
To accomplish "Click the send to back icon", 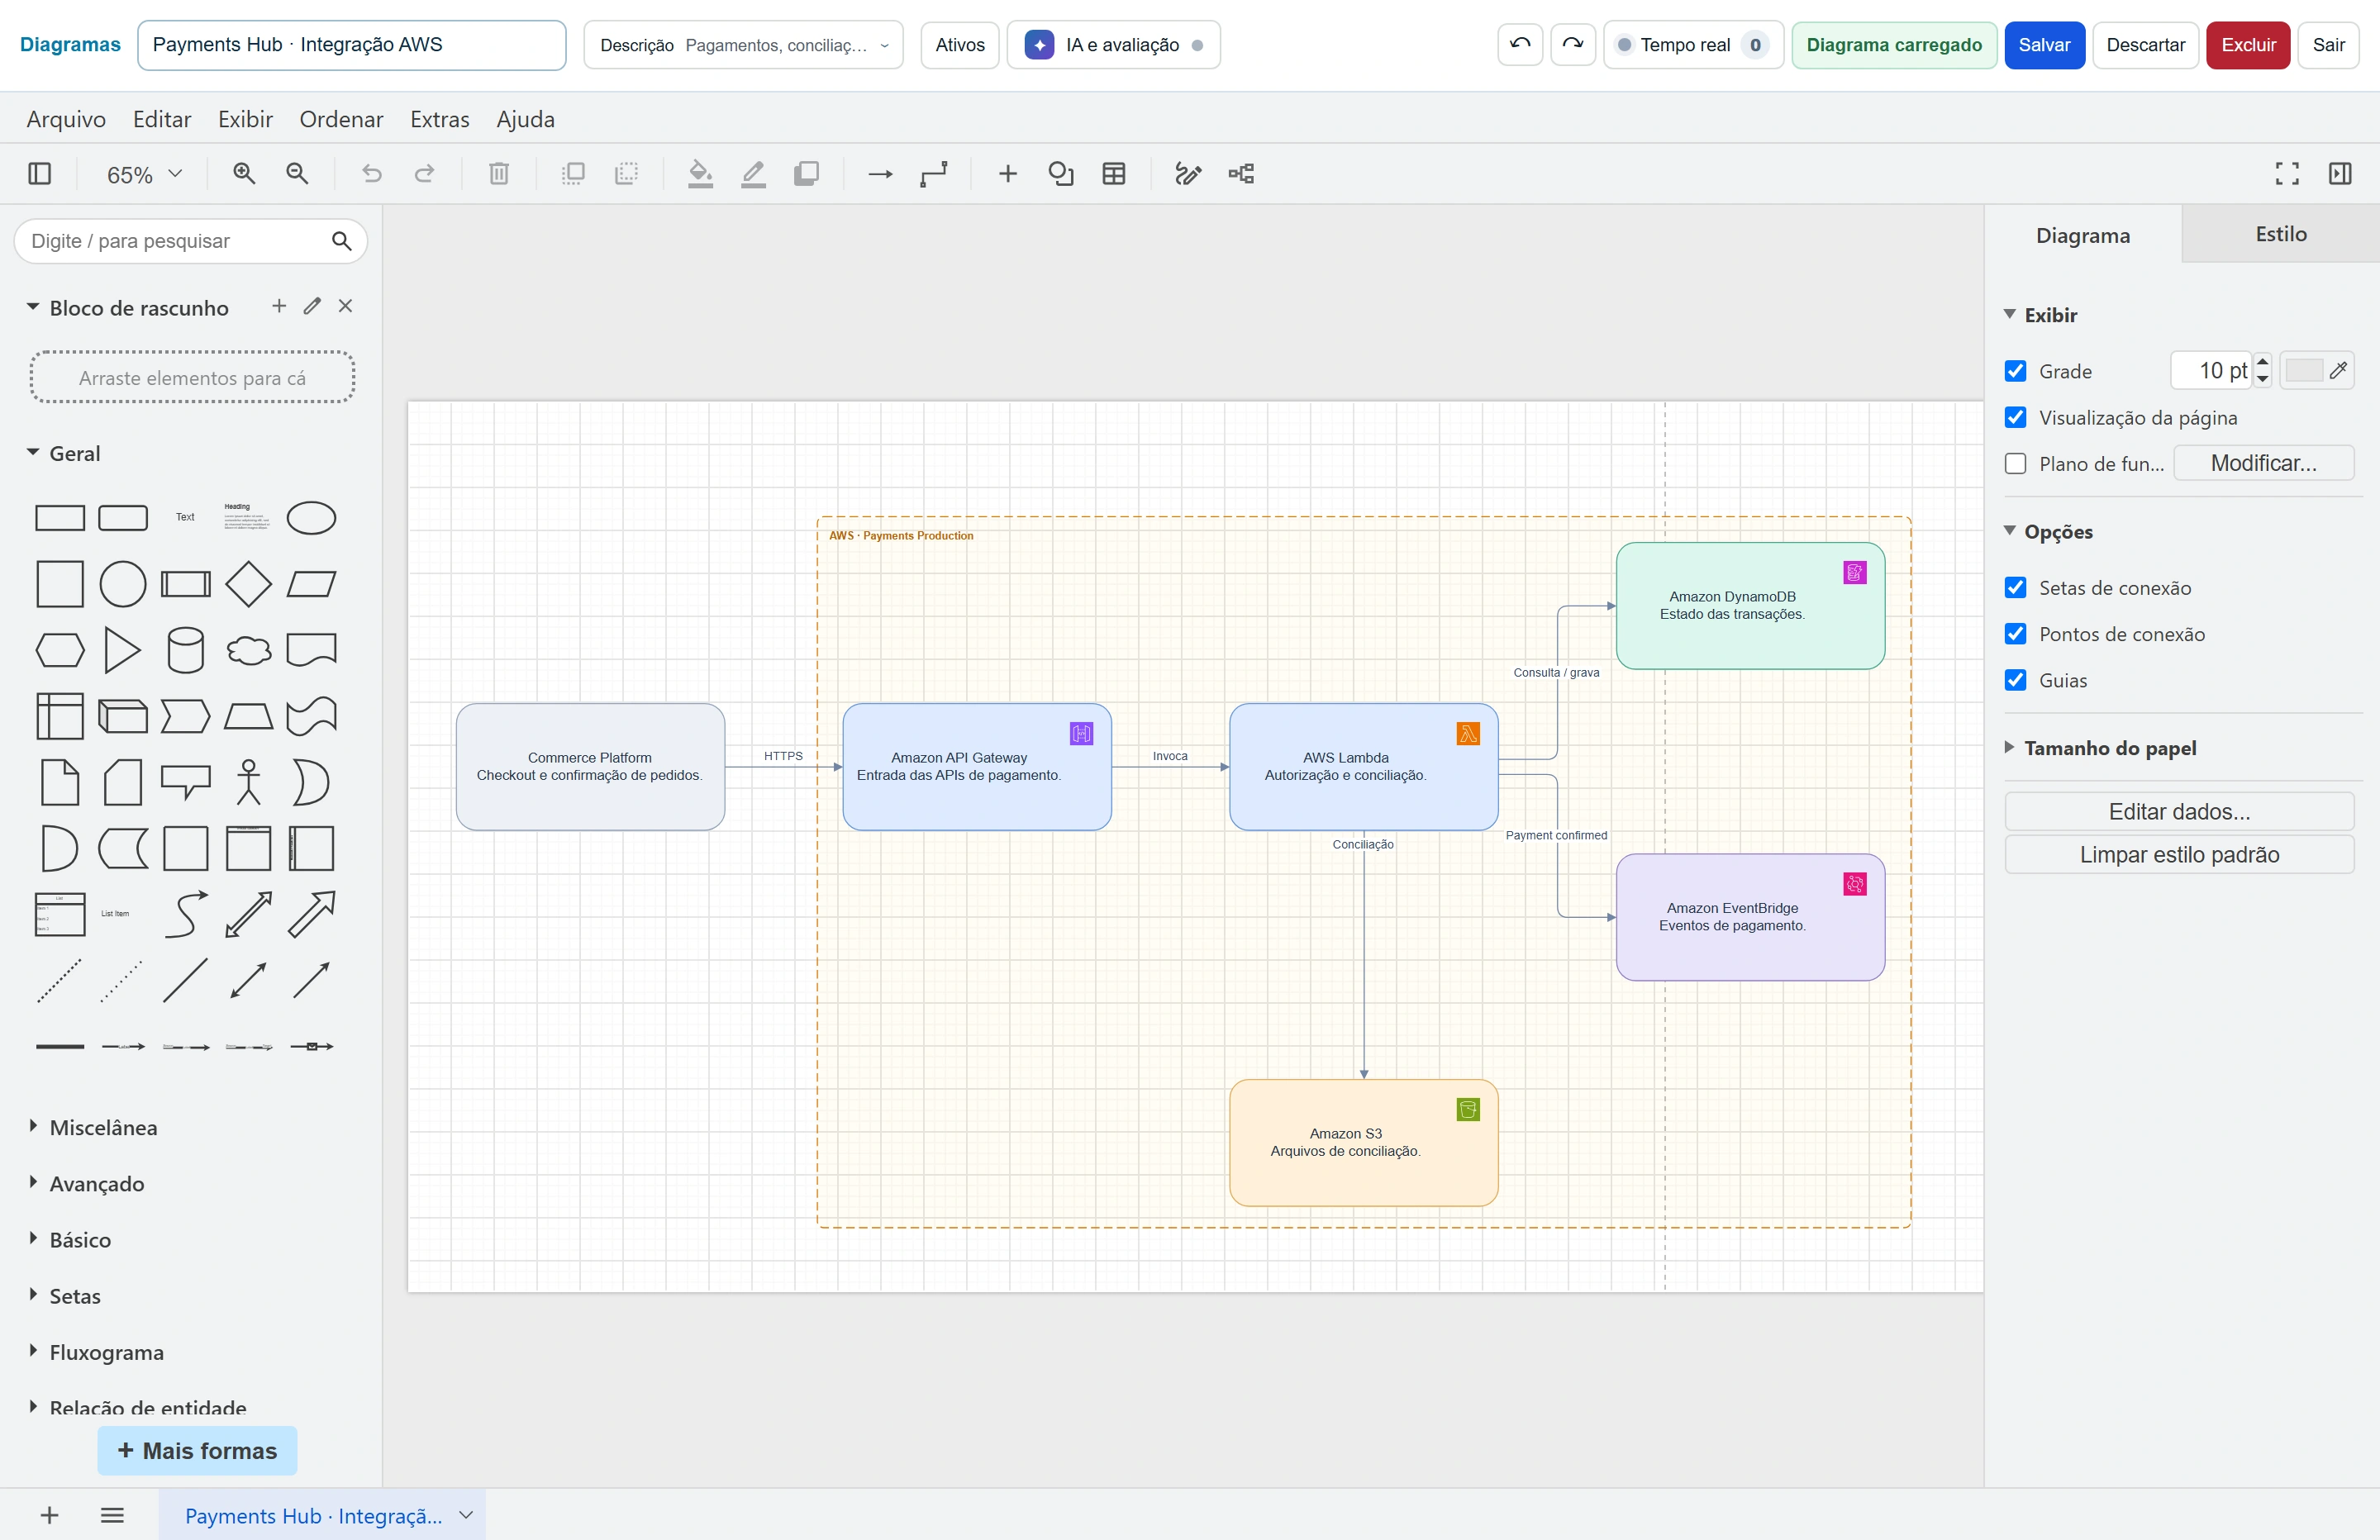I will [627, 174].
